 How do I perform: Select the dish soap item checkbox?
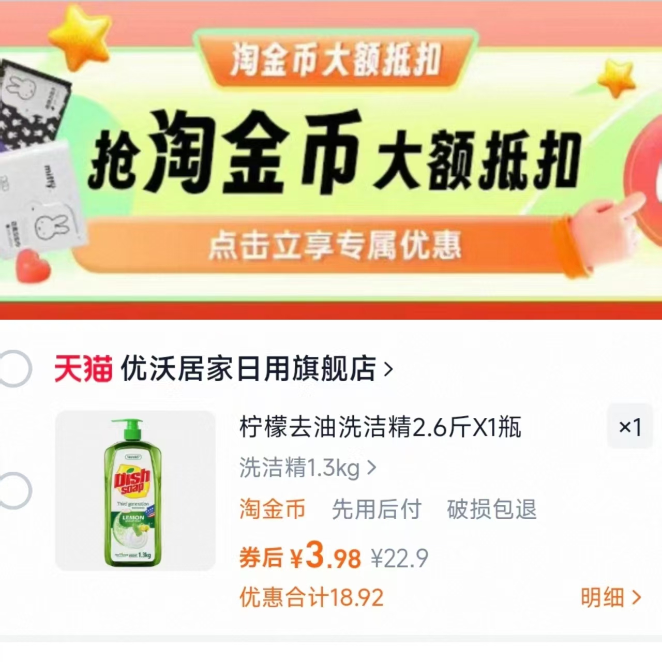coord(14,490)
